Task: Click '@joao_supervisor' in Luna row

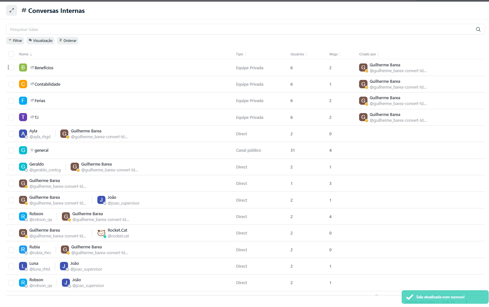Action: [86, 269]
